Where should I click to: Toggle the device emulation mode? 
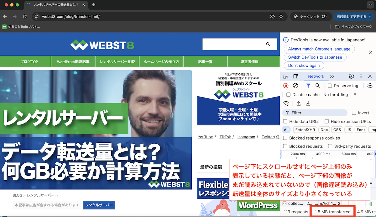295,76
